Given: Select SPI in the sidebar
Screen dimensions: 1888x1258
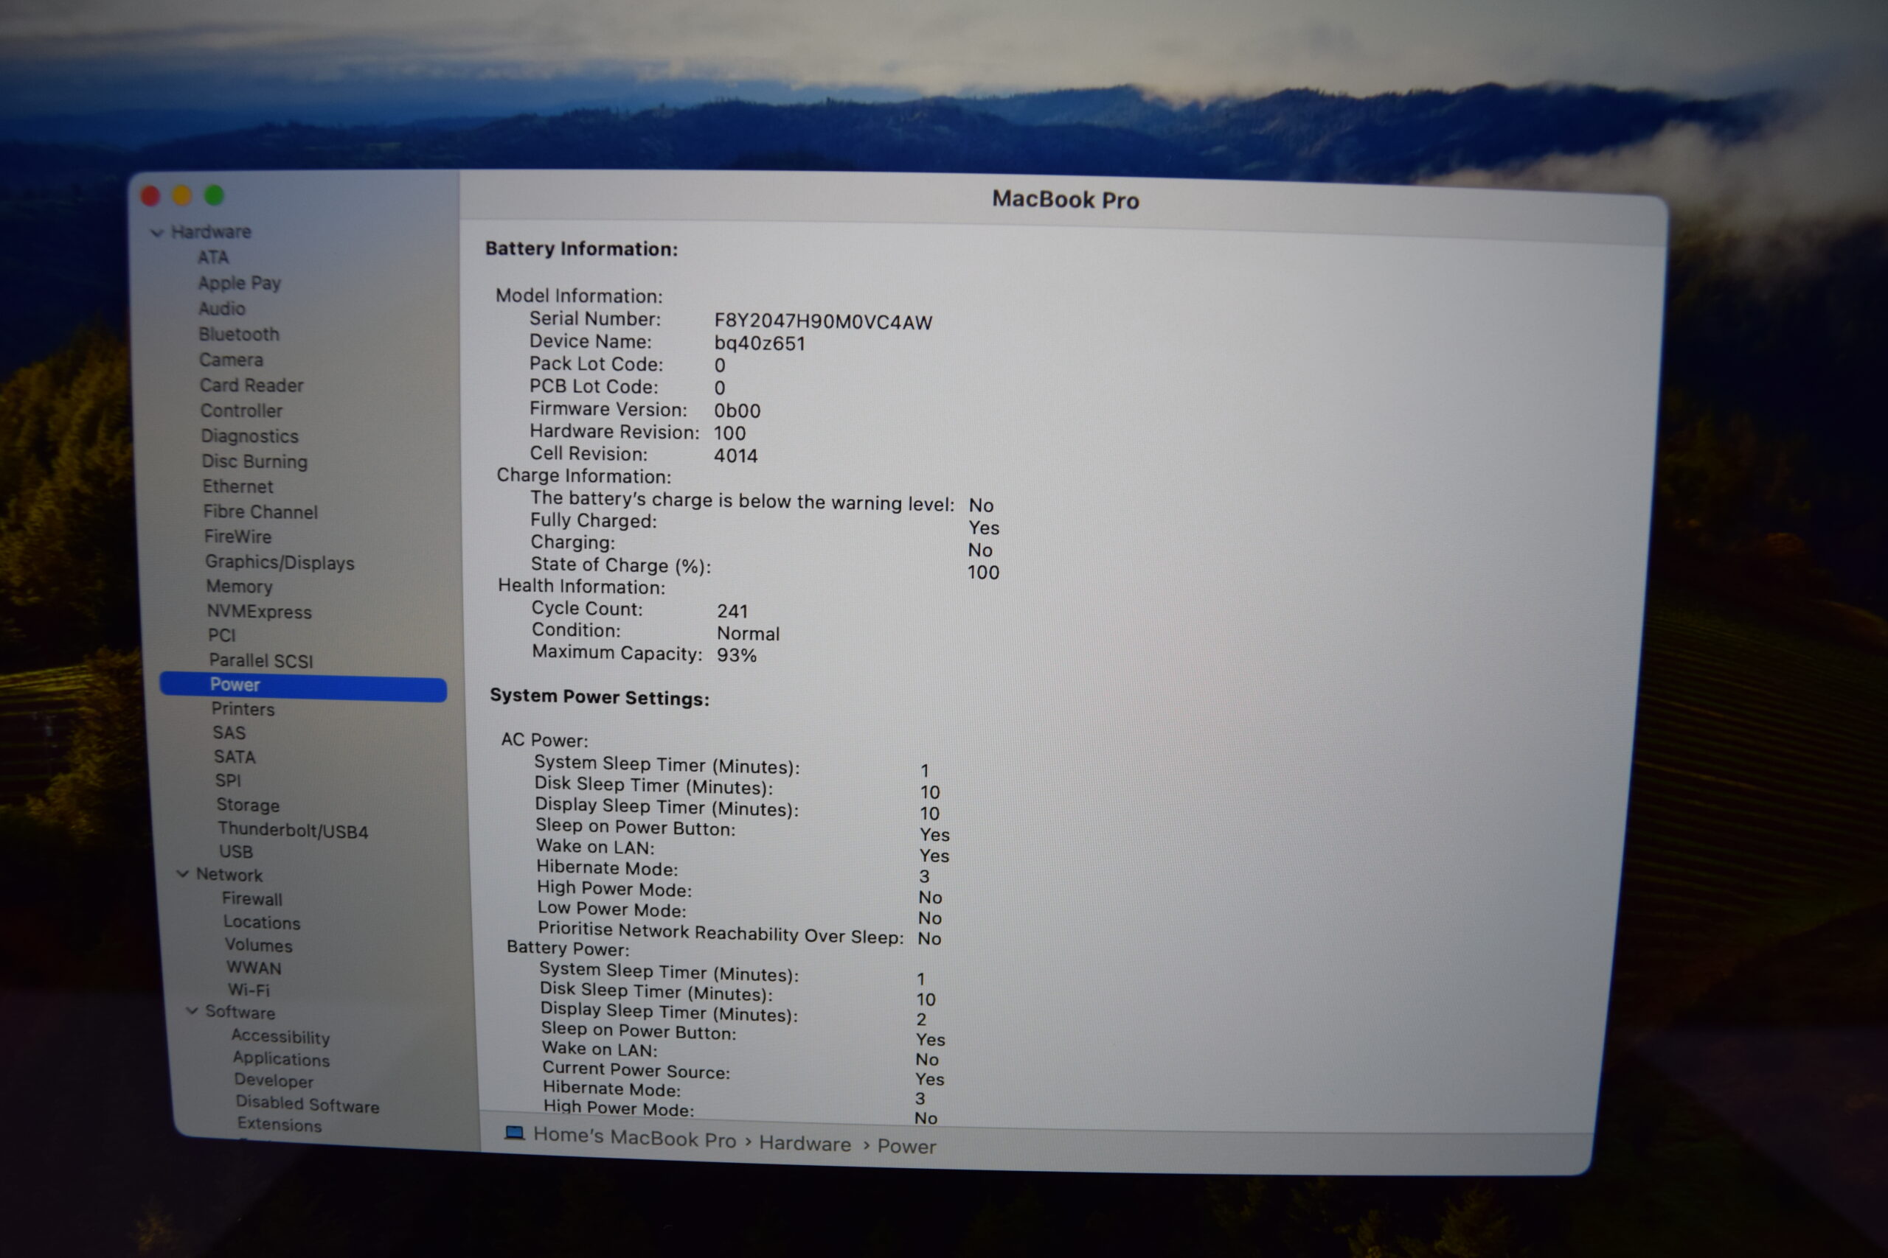Looking at the screenshot, I should (228, 780).
